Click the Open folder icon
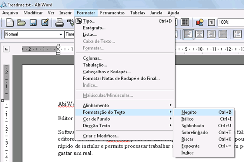 (x=21, y=23)
